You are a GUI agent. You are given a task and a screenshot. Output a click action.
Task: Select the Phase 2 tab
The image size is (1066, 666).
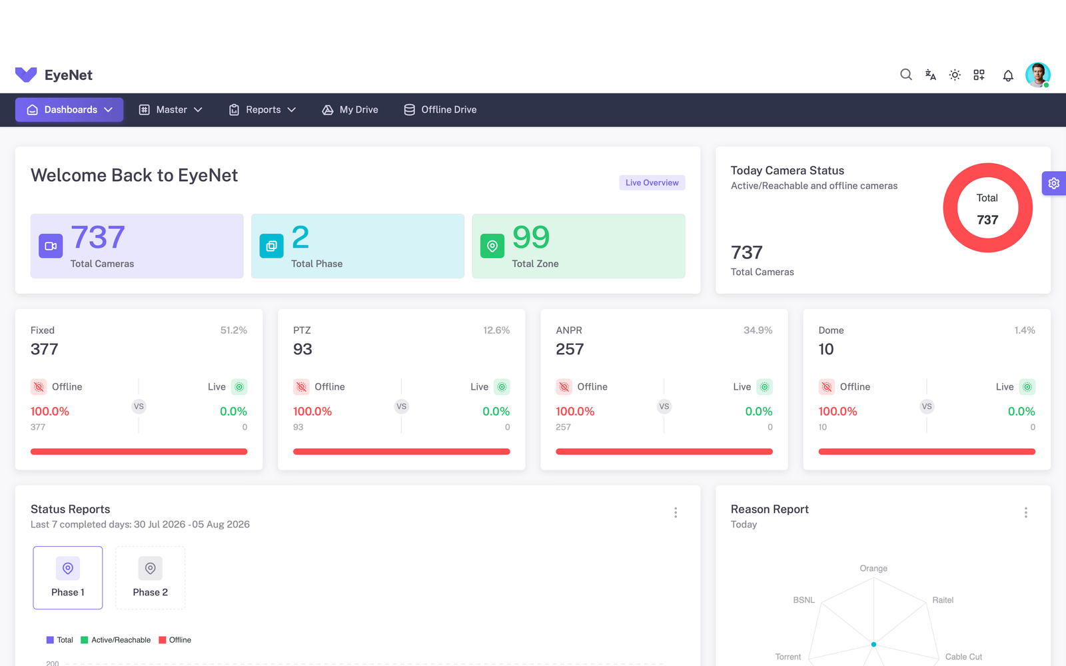point(151,578)
